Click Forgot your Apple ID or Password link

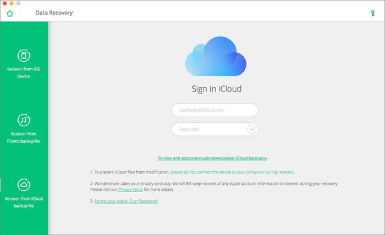tap(126, 201)
